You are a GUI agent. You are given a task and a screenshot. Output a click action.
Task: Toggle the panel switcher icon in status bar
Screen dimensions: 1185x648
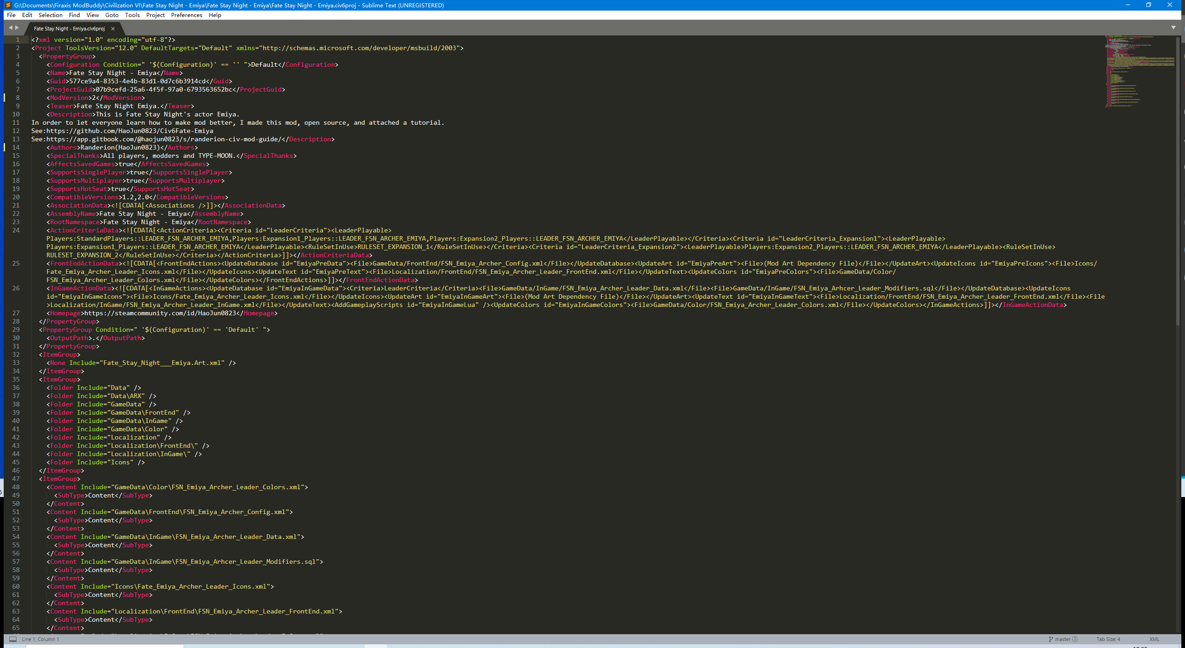(x=13, y=639)
